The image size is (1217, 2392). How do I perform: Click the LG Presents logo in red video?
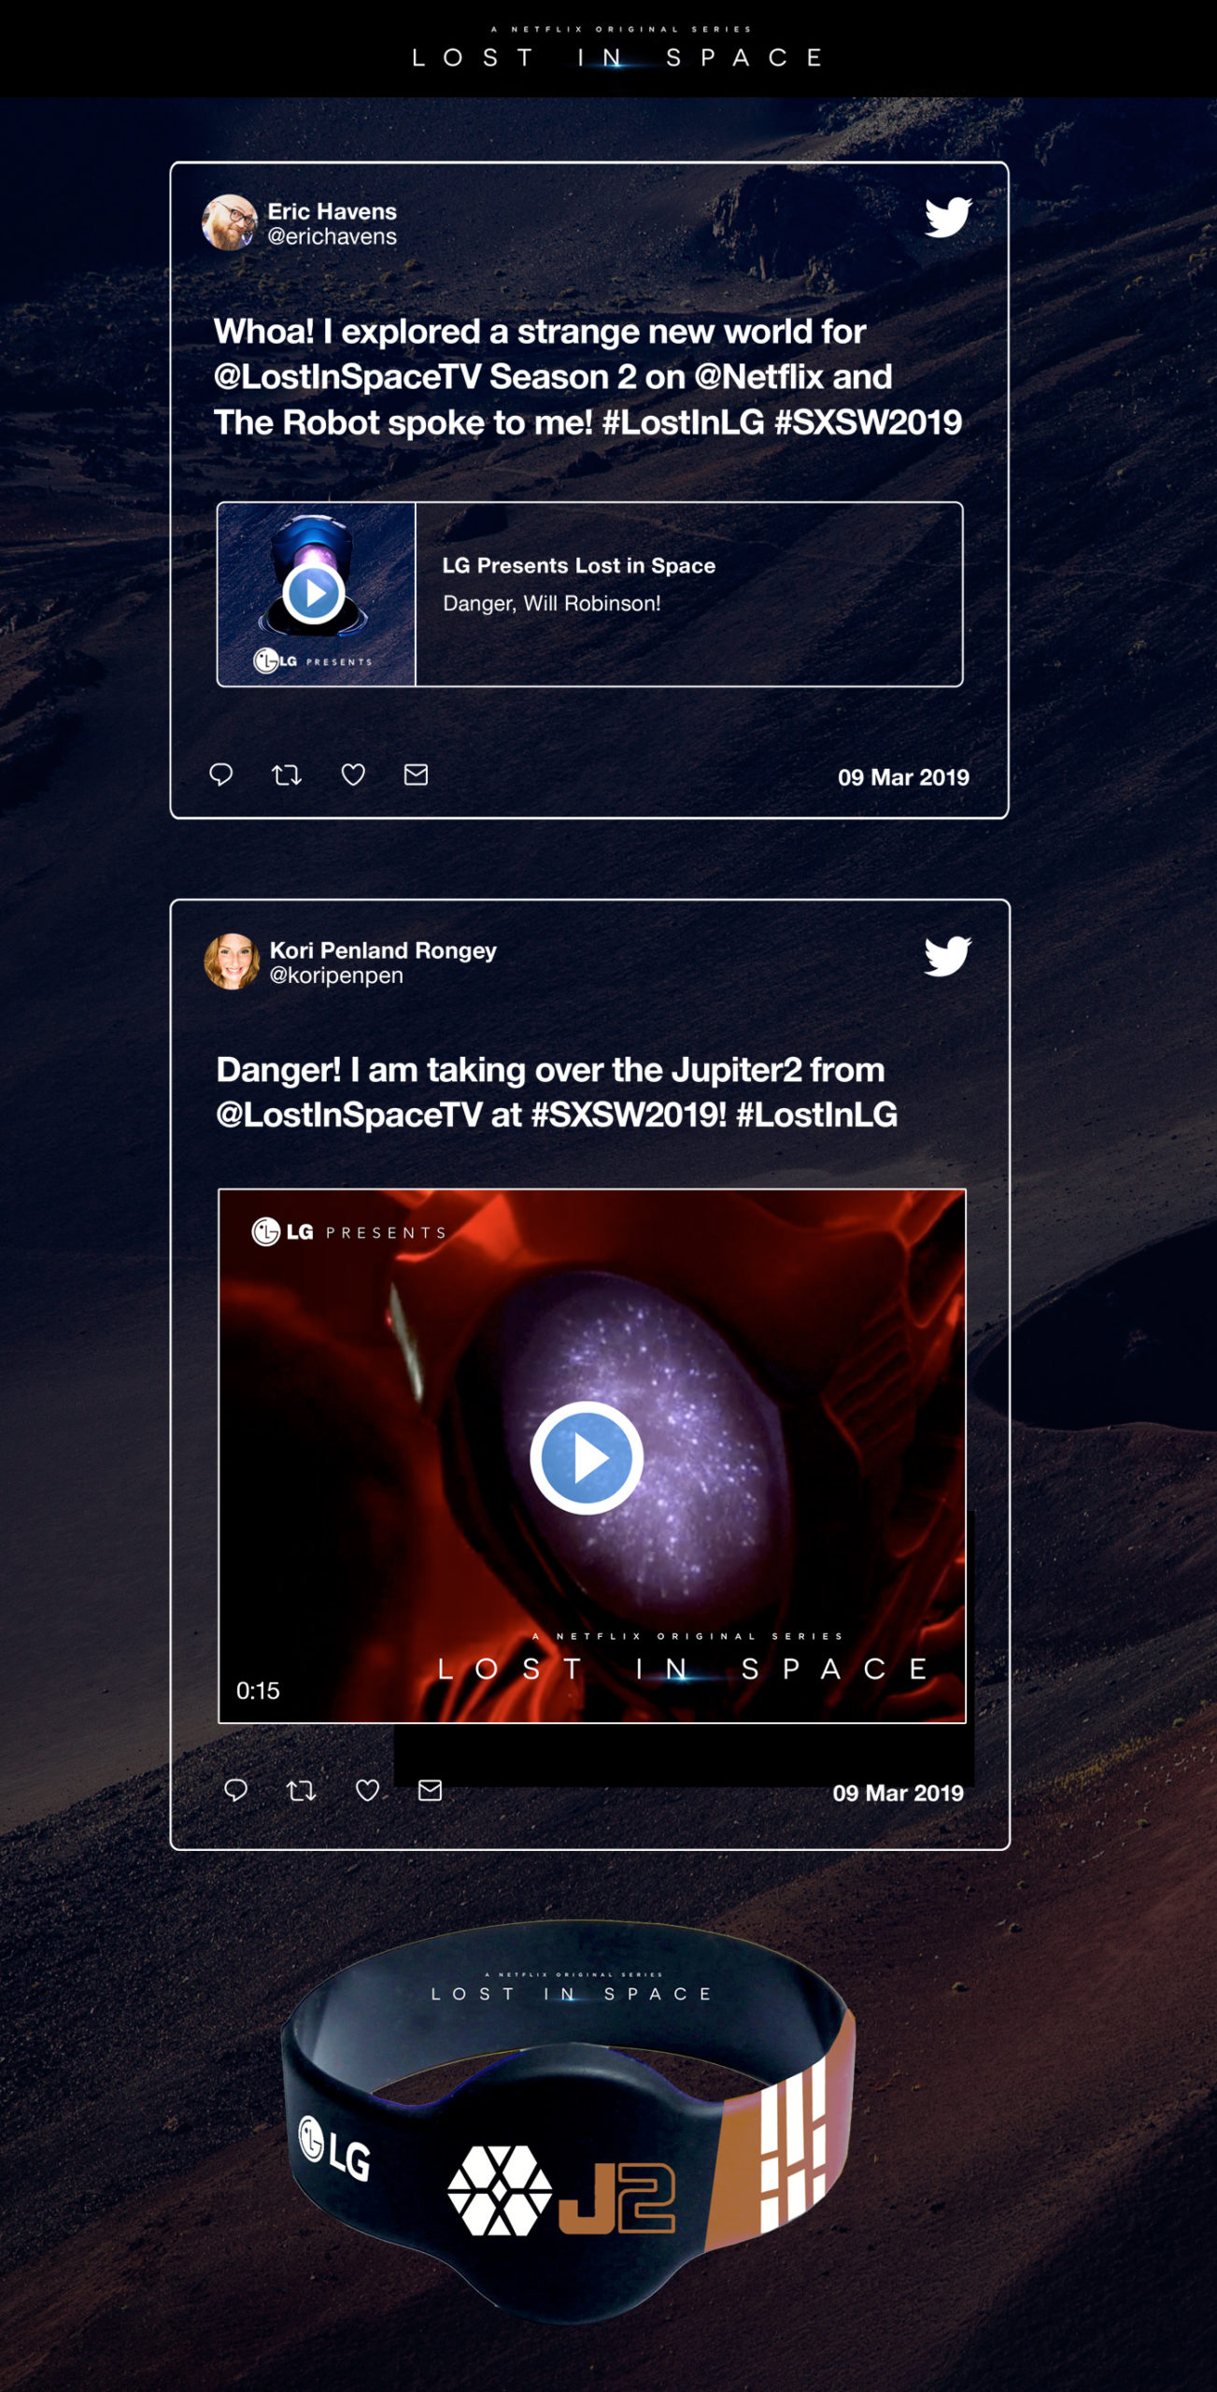(349, 1232)
